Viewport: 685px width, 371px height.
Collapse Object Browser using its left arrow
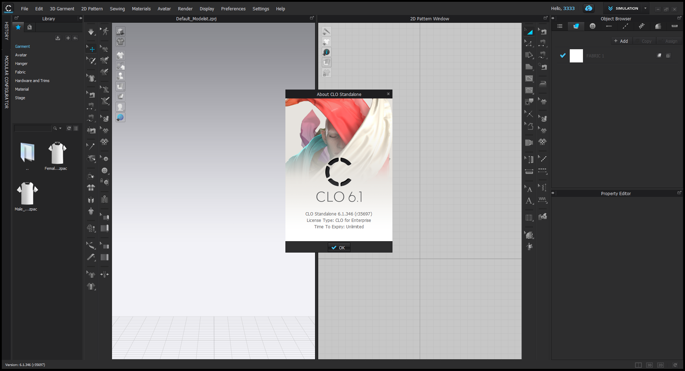click(553, 18)
